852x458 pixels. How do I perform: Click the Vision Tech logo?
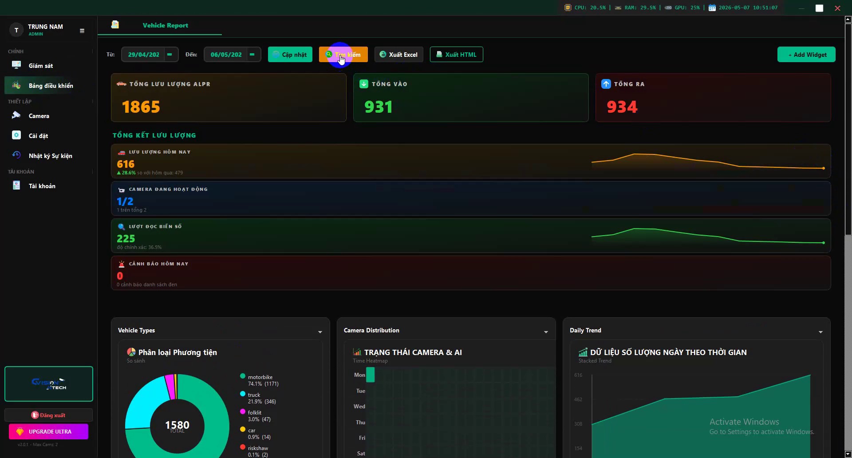point(49,384)
